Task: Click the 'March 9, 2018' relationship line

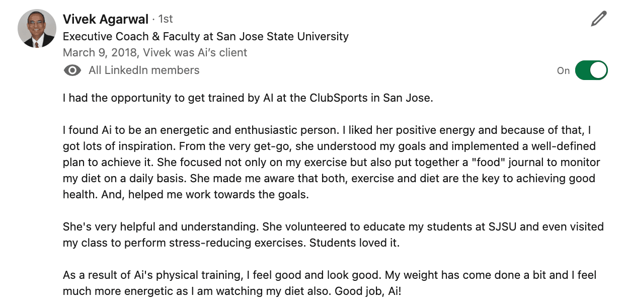Action: pyautogui.click(x=155, y=53)
